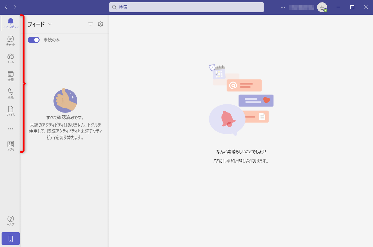373x247 pixels.
Task: Open the sidebar more options ellipsis
Action: point(10,129)
